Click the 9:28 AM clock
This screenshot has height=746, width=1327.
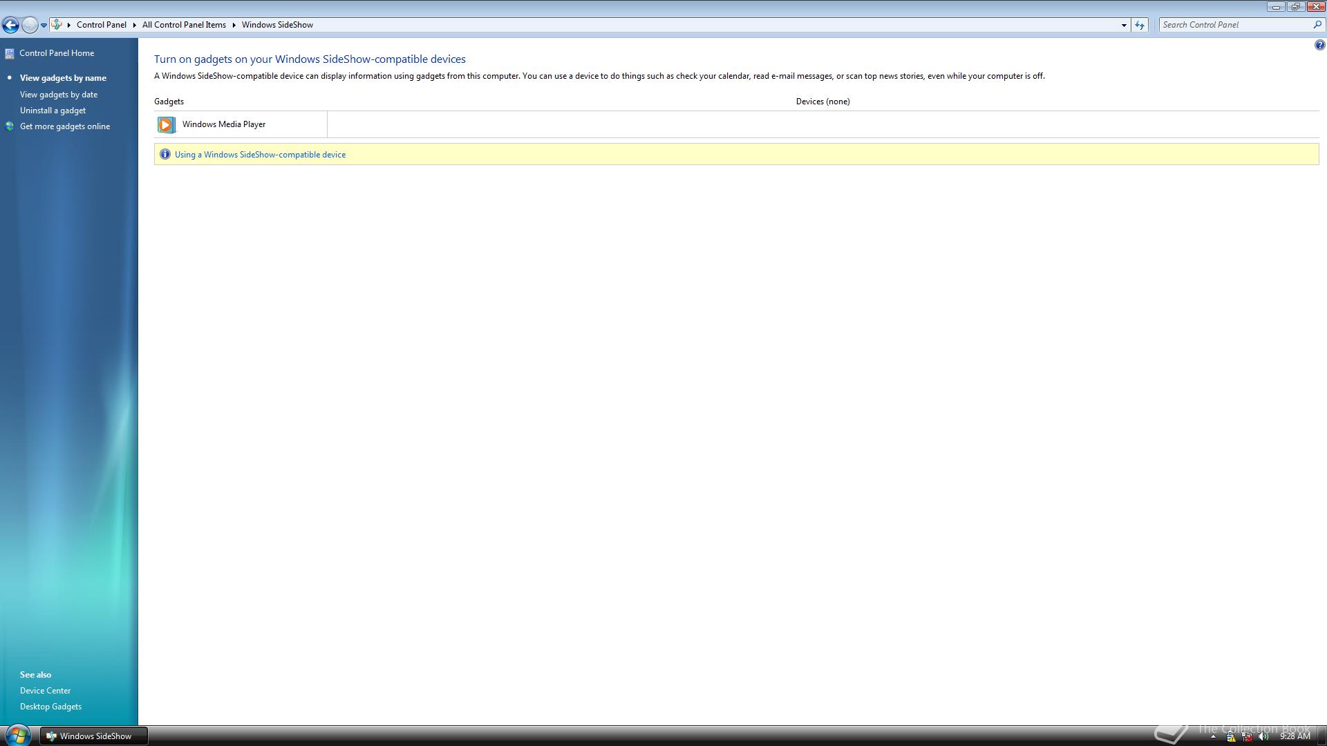pyautogui.click(x=1295, y=736)
